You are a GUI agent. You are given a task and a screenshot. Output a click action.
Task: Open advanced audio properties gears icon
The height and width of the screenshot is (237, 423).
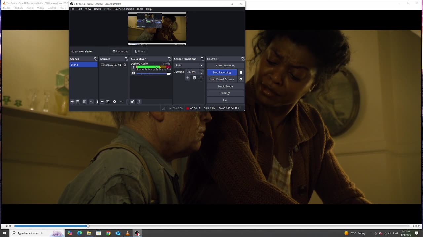[133, 102]
